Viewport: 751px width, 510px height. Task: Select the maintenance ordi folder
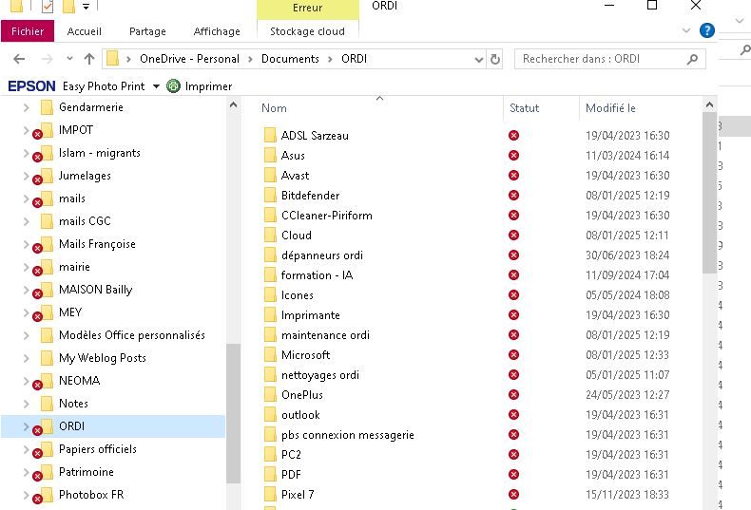[325, 335]
